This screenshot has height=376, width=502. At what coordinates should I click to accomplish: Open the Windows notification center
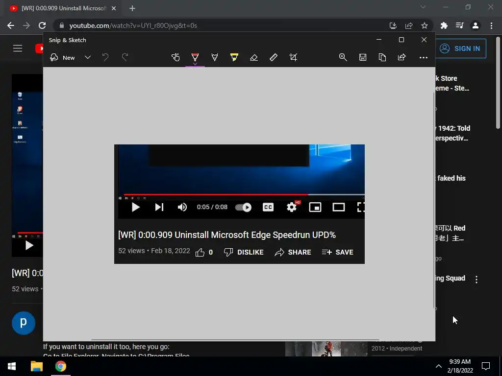tap(486, 366)
